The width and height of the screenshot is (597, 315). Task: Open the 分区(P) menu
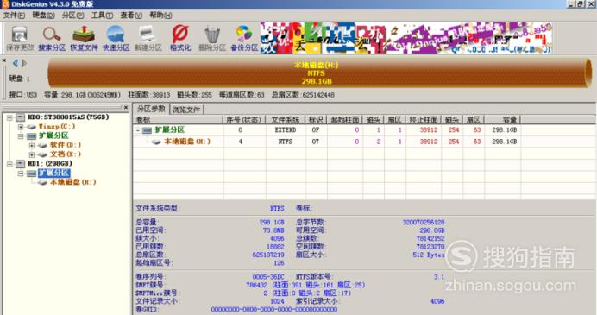click(72, 16)
